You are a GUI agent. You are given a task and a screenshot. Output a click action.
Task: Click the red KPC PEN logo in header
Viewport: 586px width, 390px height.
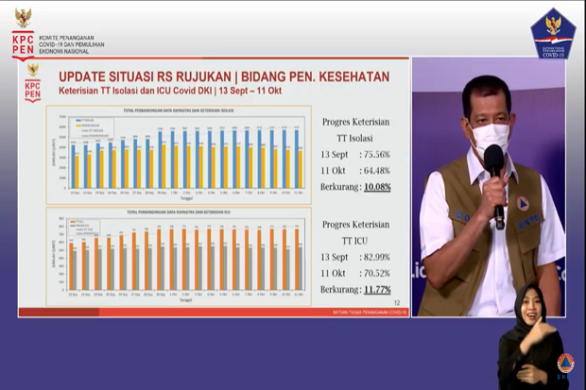coord(24,45)
